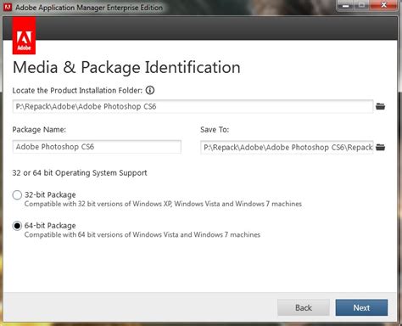
Task: Click the 'Media & Package Identification' heading
Action: point(126,67)
